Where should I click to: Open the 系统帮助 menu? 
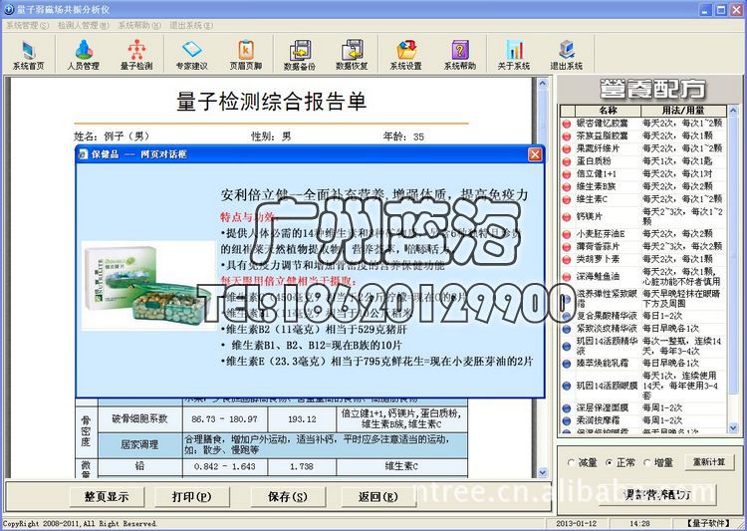[139, 25]
